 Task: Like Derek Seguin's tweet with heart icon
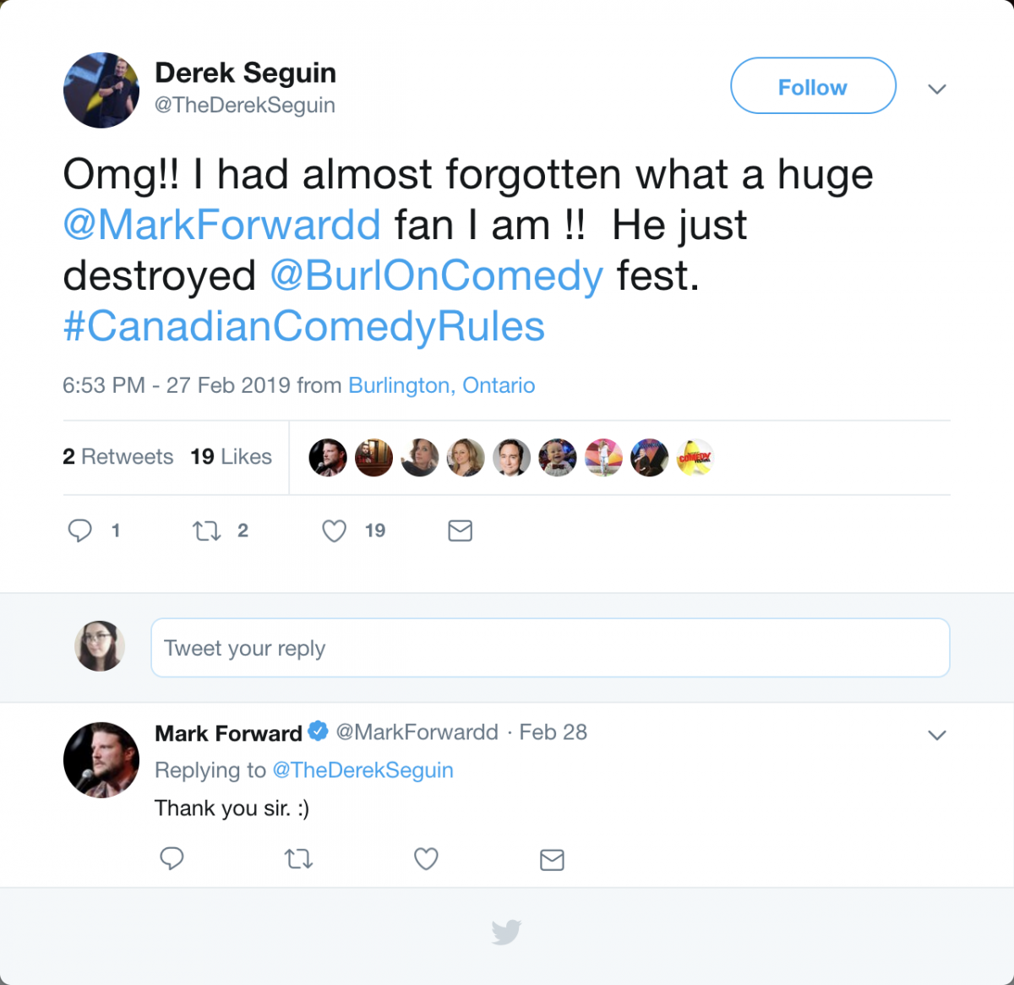[335, 531]
